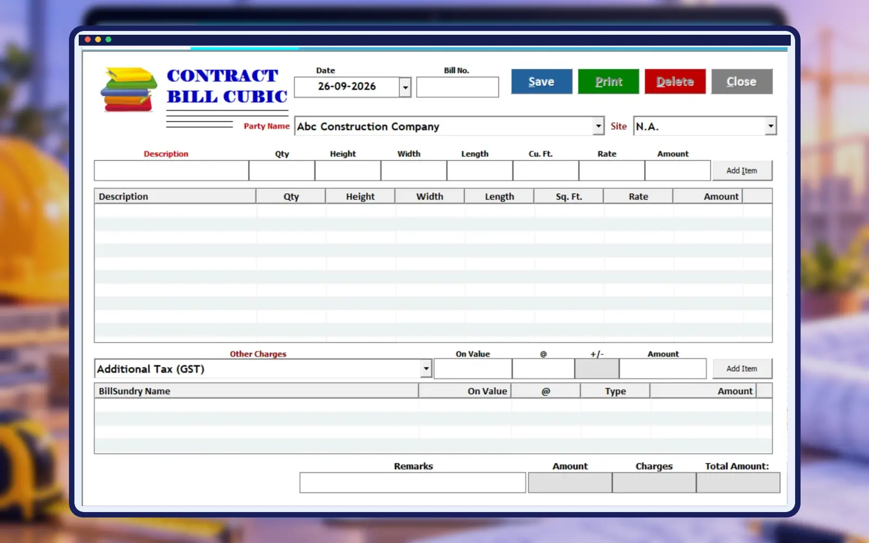This screenshot has height=543, width=869.
Task: Click the gray Close button
Action: pos(742,81)
